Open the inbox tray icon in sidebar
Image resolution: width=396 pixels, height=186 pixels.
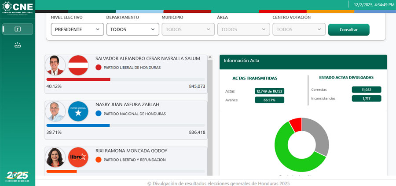tap(18, 45)
